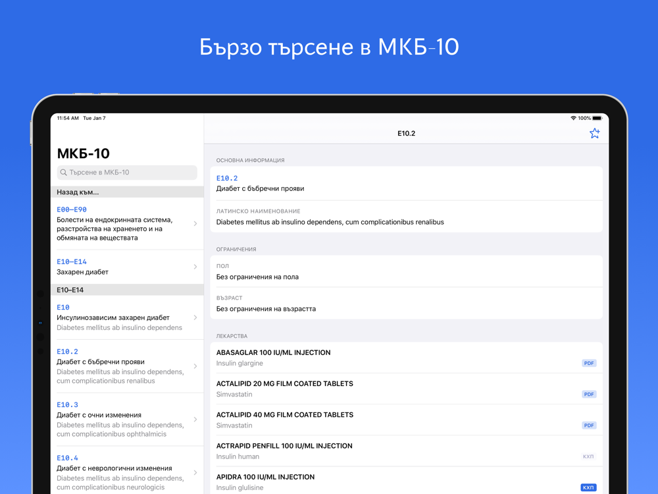This screenshot has width=658, height=494.
Task: Open chevron for E10.3 очни изменения
Action: coord(195,419)
